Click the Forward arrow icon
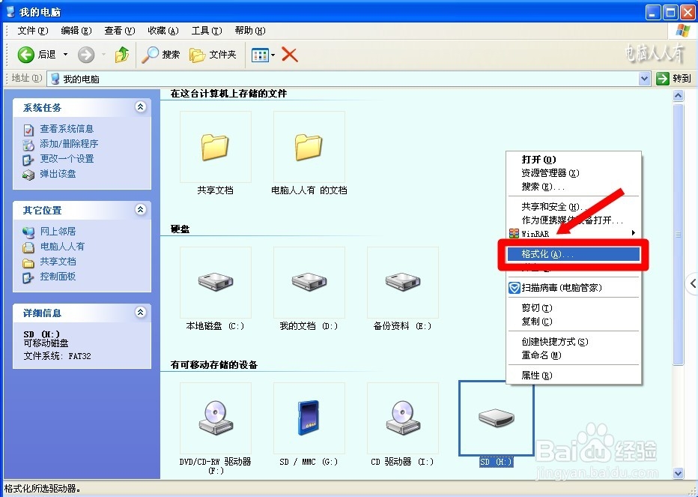698x497 pixels. 86,55
